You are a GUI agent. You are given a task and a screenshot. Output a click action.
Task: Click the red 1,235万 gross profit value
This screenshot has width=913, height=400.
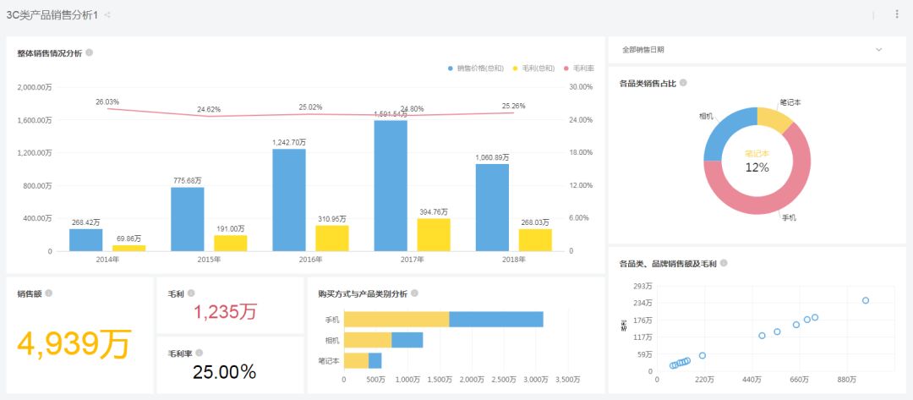point(225,312)
